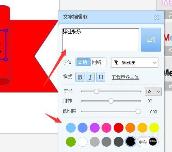Screen dimensions: 172x152
Task: Open the font size 52 dropdown
Action: coord(153,91)
